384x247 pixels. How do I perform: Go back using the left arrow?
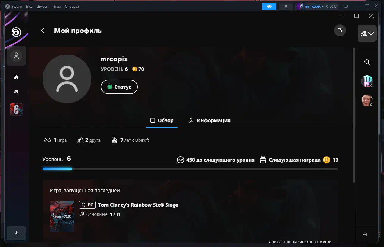coord(43,31)
